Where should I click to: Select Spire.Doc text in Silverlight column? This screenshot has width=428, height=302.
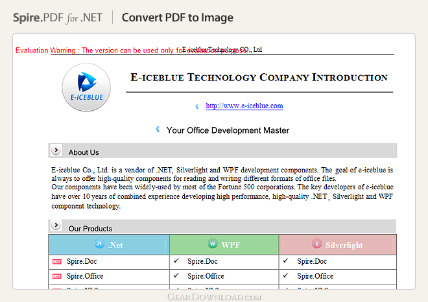point(312,261)
